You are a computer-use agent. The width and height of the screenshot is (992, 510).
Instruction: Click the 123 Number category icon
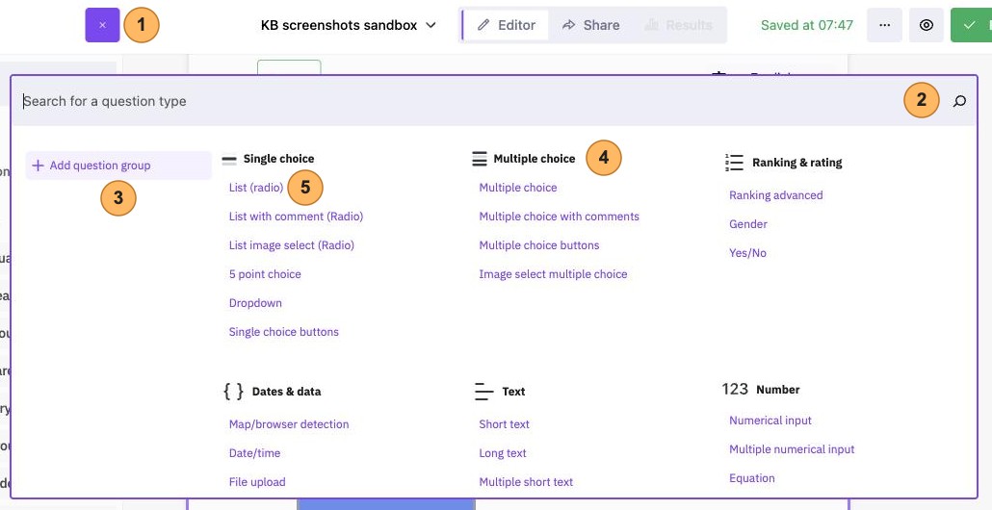coord(735,389)
